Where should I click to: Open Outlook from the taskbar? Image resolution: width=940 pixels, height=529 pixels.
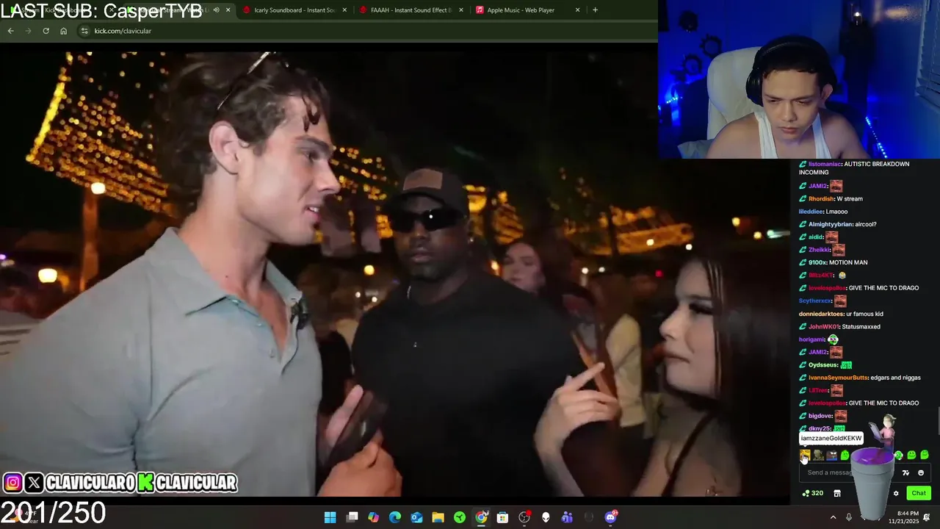coord(416,517)
